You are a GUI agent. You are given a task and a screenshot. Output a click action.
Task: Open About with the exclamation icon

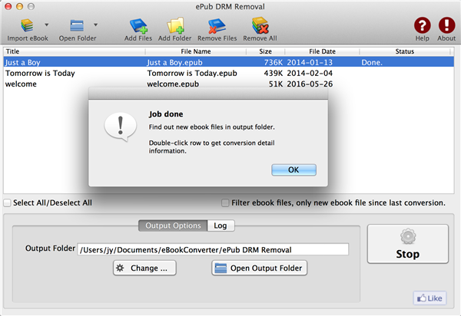tap(446, 25)
